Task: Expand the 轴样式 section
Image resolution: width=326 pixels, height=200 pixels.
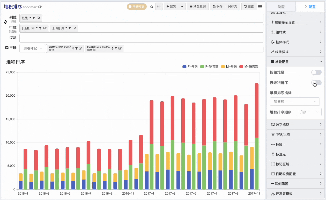Action: click(x=296, y=32)
